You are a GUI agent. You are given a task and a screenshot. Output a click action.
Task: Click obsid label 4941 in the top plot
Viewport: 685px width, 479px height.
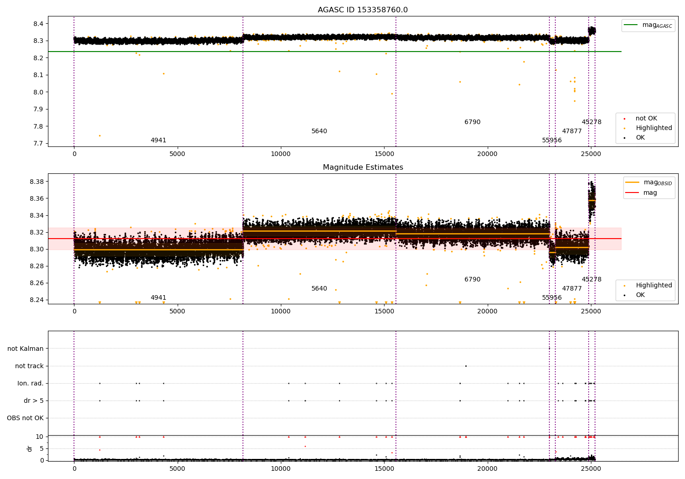pyautogui.click(x=158, y=141)
